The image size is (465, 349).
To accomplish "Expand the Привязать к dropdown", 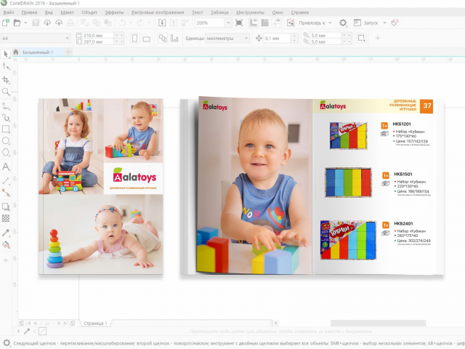I will [330, 23].
